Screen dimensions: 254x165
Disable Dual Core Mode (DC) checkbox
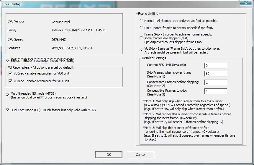pos(8,110)
